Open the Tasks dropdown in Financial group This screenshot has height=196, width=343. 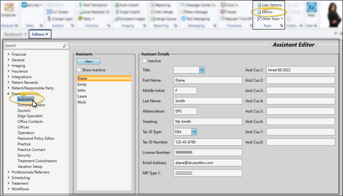point(86,19)
